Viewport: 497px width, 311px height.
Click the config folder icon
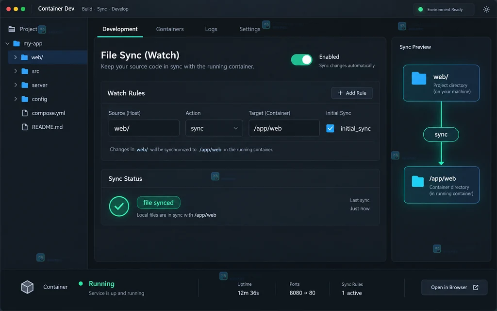click(x=25, y=99)
